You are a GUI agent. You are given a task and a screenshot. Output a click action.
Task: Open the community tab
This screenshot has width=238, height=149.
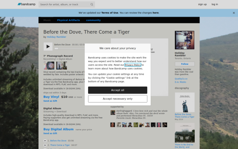click(x=93, y=20)
